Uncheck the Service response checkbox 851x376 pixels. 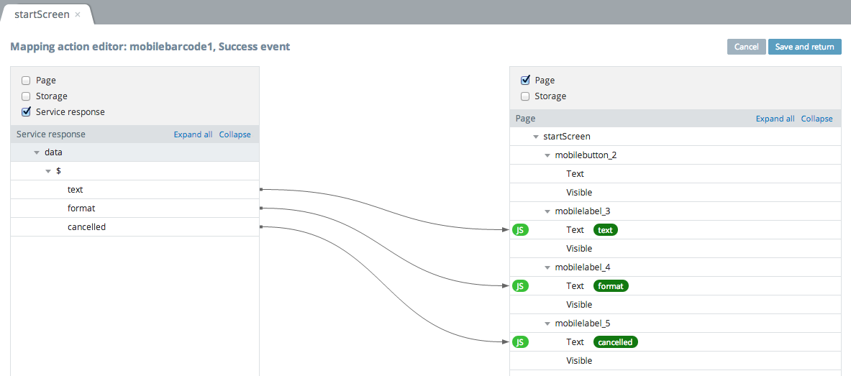tap(26, 112)
